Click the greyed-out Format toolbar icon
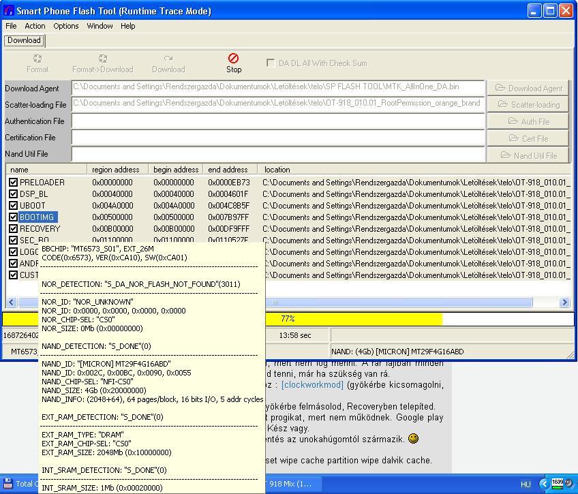The image size is (578, 494). tap(37, 59)
